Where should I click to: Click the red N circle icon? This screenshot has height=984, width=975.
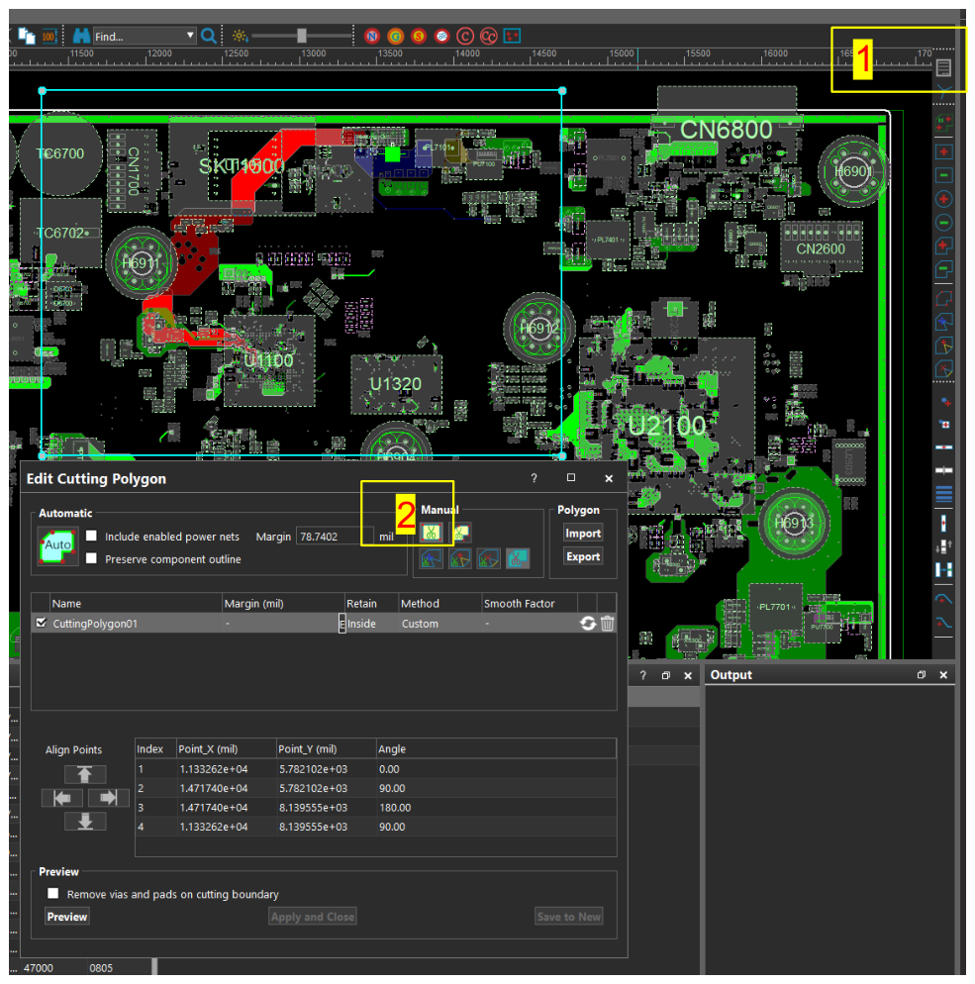tap(372, 36)
